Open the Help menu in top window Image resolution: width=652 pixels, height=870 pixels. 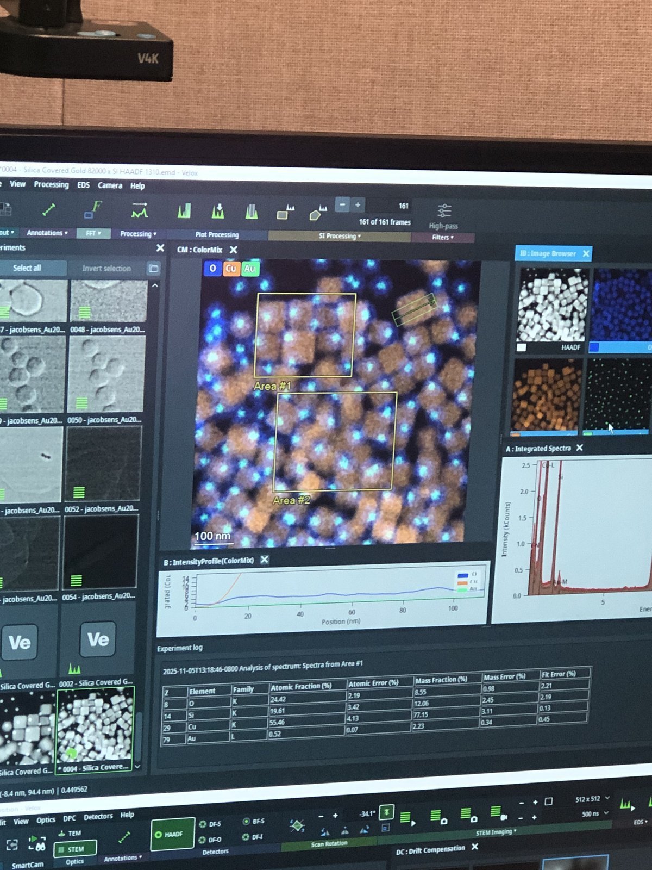[137, 186]
